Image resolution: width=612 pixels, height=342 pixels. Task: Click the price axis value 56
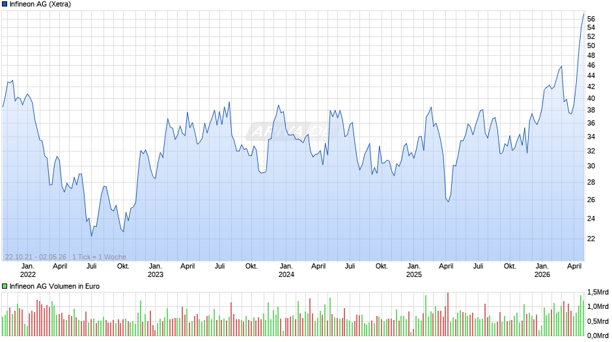click(591, 19)
